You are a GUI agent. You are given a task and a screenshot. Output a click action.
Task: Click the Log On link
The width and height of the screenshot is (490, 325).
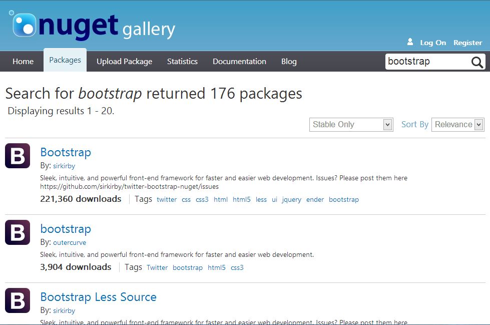click(x=433, y=43)
